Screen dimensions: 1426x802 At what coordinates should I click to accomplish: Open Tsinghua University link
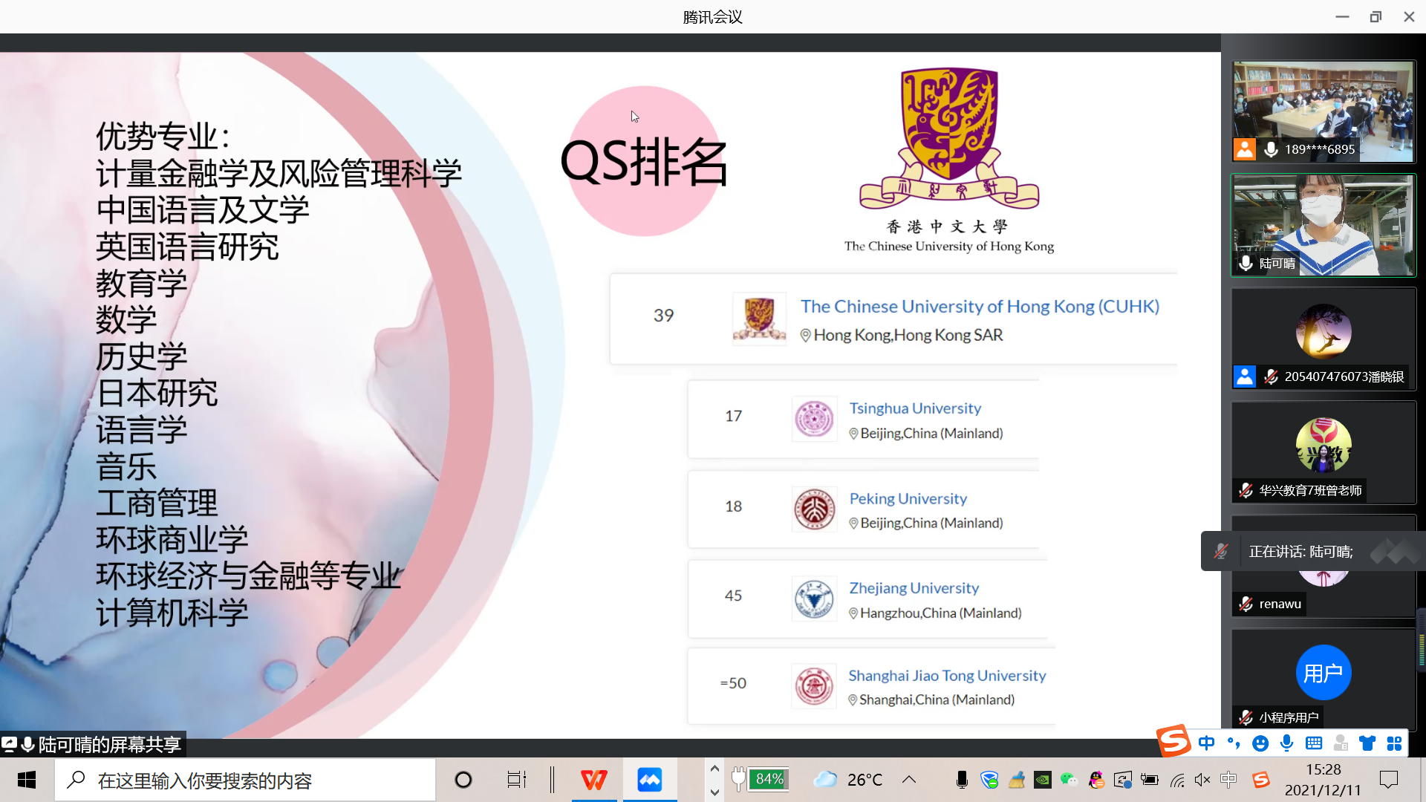[914, 408]
